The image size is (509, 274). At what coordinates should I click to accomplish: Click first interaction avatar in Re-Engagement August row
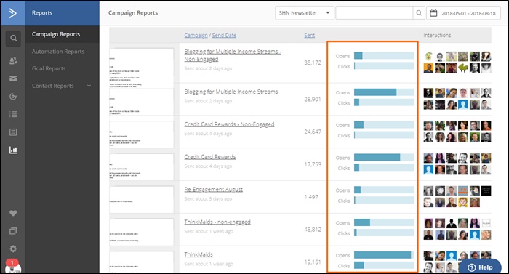(428, 190)
